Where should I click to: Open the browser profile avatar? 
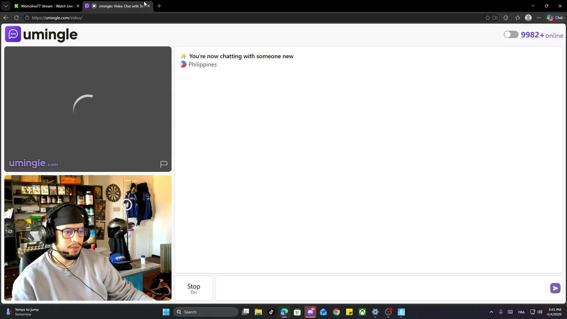528,18
